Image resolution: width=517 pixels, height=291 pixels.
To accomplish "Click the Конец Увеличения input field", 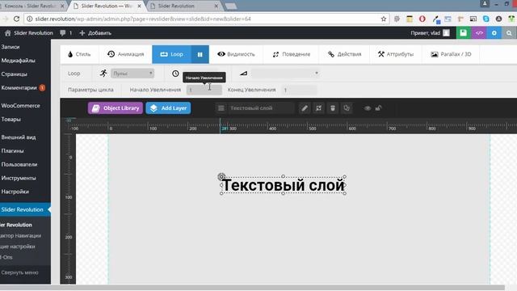I will tap(299, 90).
